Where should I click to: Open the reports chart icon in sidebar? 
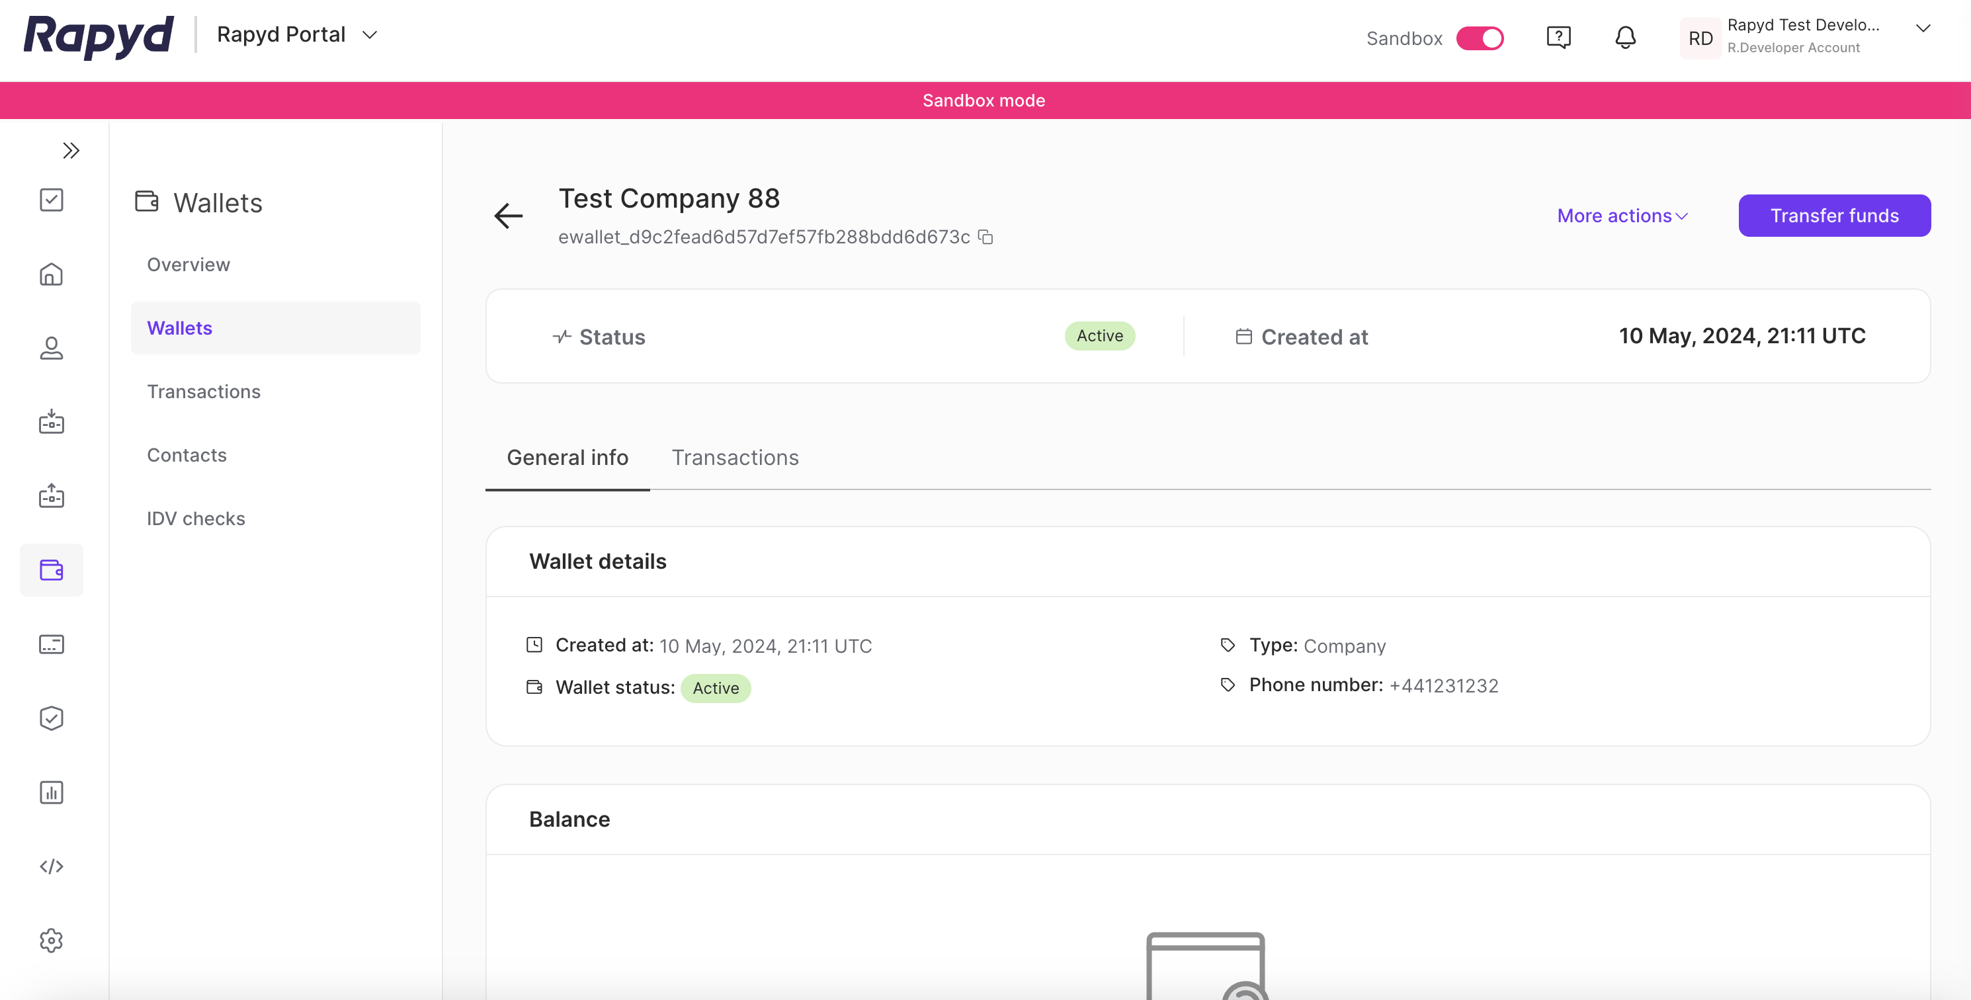tap(52, 792)
